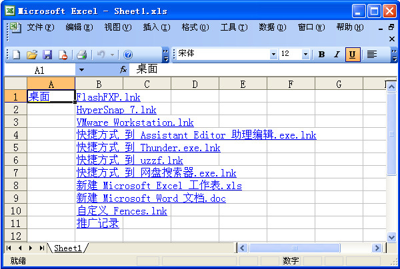Open the 新建 Microsoft Excel 工作表.xls link

pyautogui.click(x=159, y=186)
